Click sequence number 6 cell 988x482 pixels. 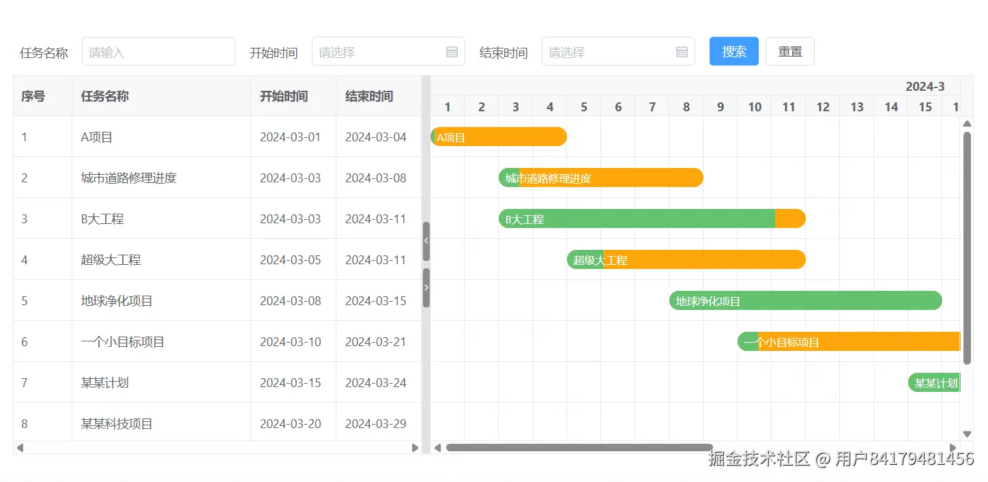pyautogui.click(x=43, y=341)
